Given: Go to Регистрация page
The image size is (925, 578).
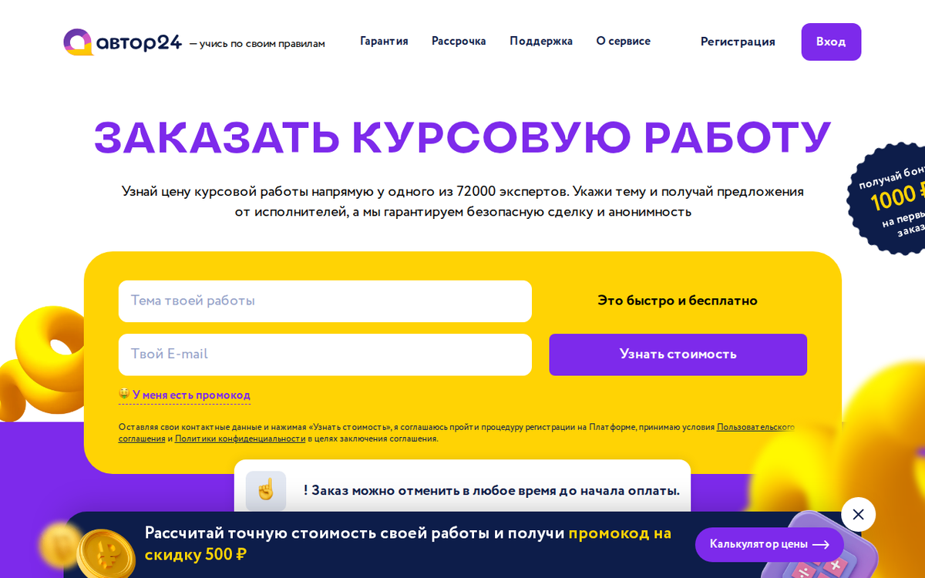Looking at the screenshot, I should pyautogui.click(x=738, y=42).
